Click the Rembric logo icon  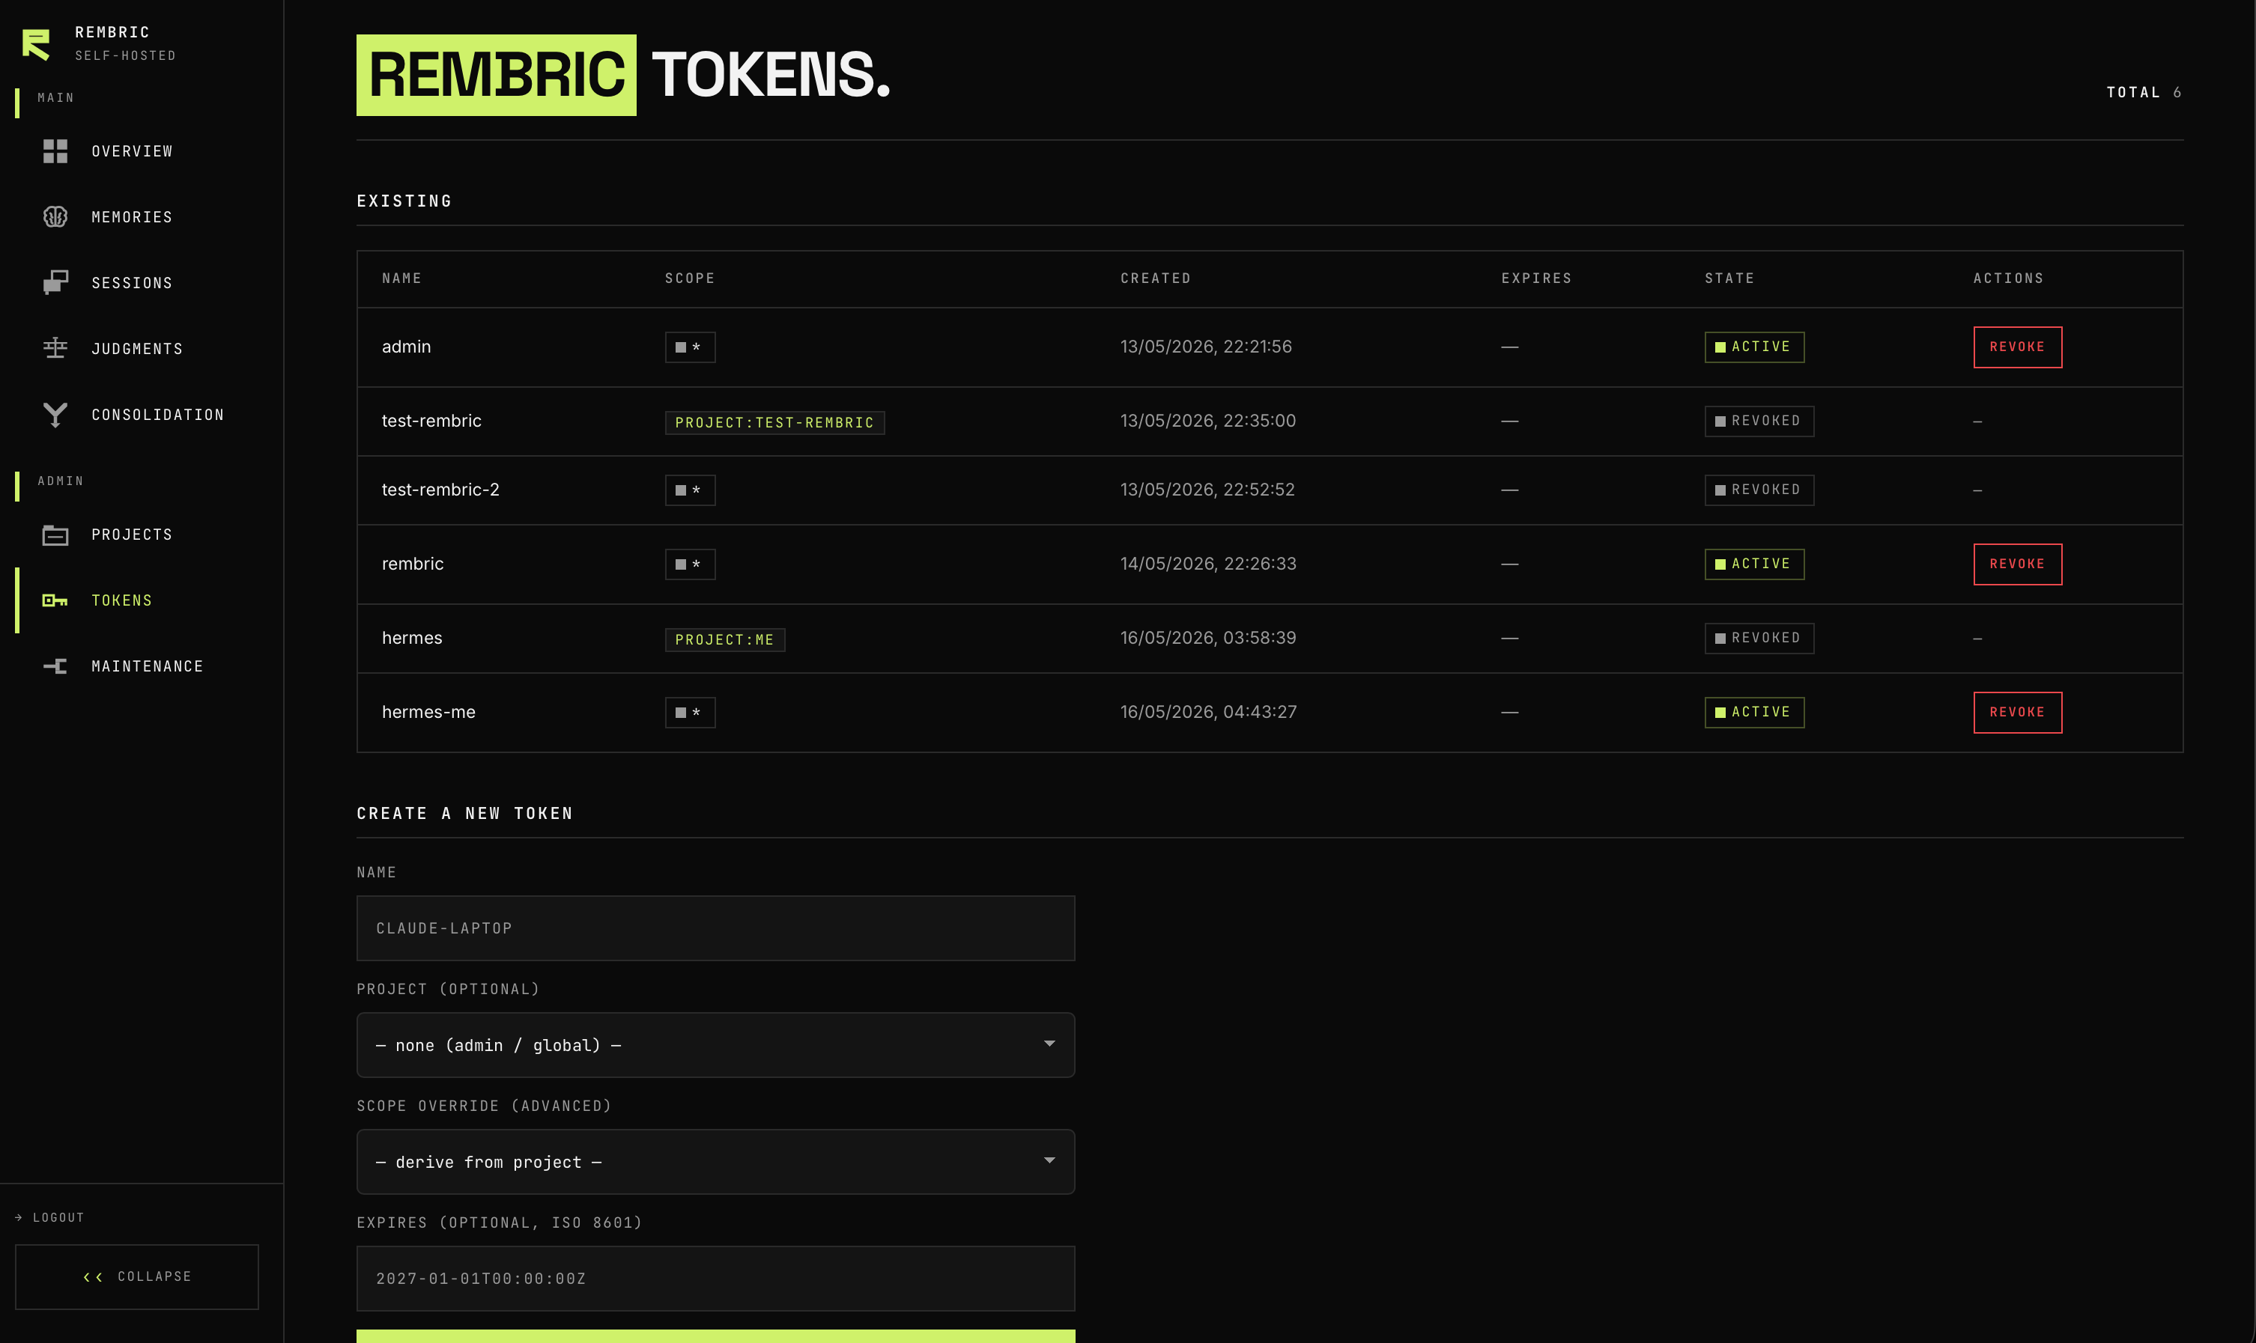(x=35, y=44)
